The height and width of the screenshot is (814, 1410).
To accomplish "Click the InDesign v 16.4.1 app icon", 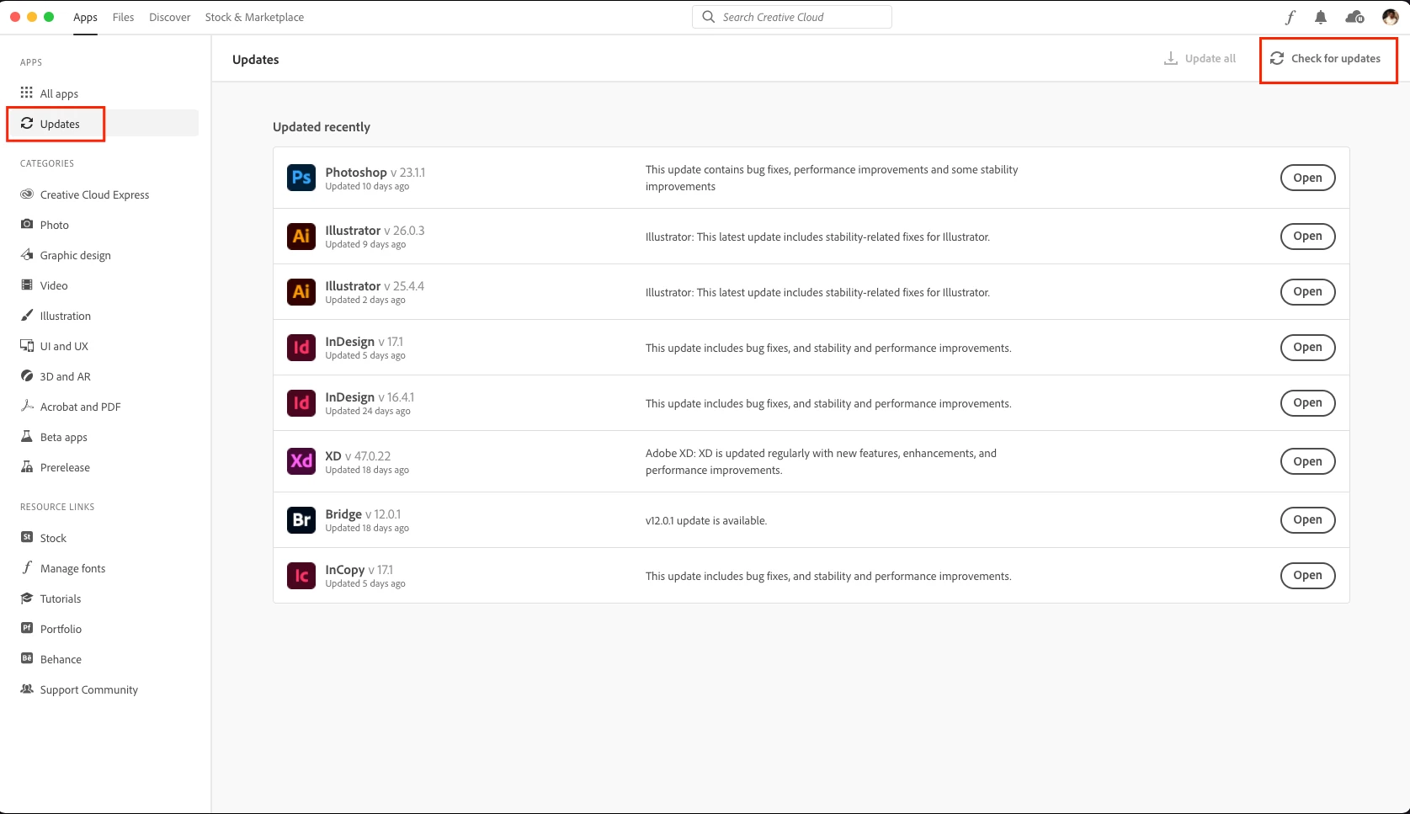I will [x=301, y=402].
